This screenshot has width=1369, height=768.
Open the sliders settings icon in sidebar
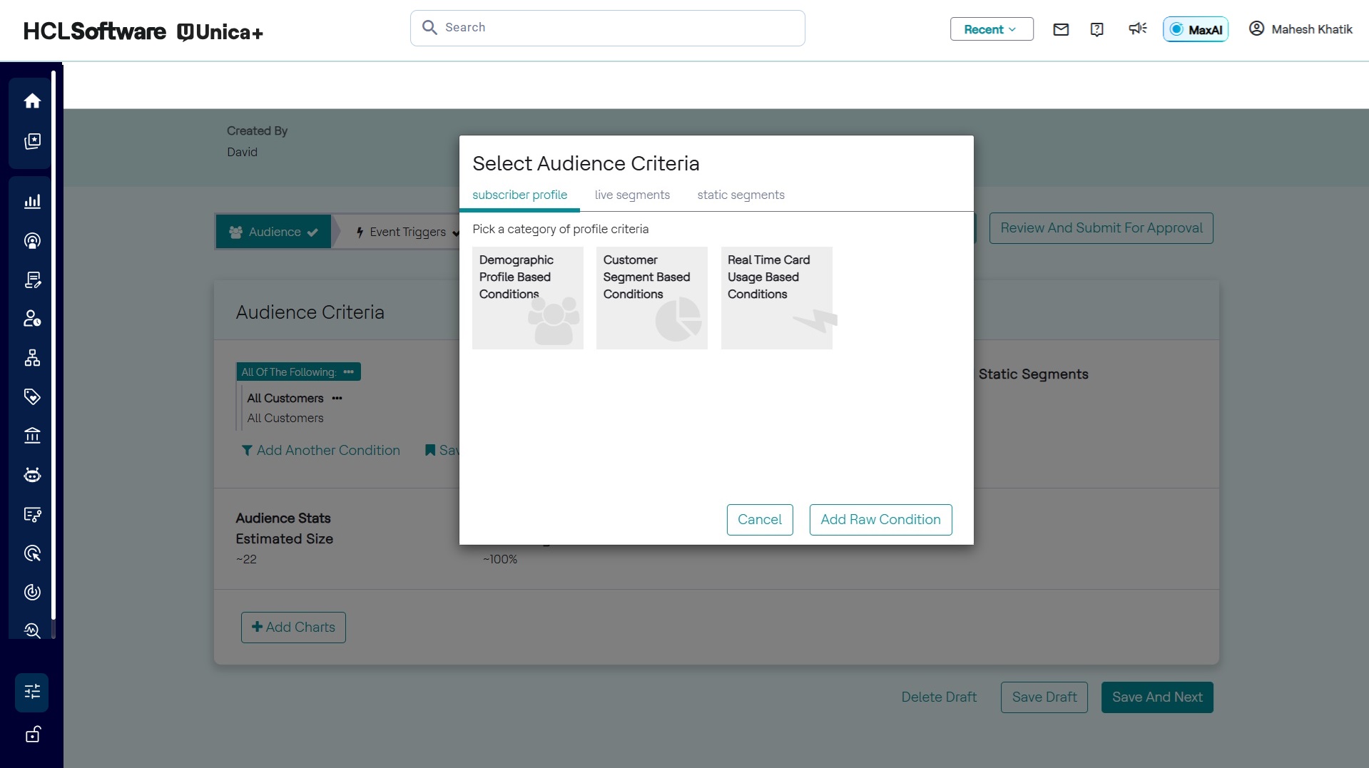(32, 692)
